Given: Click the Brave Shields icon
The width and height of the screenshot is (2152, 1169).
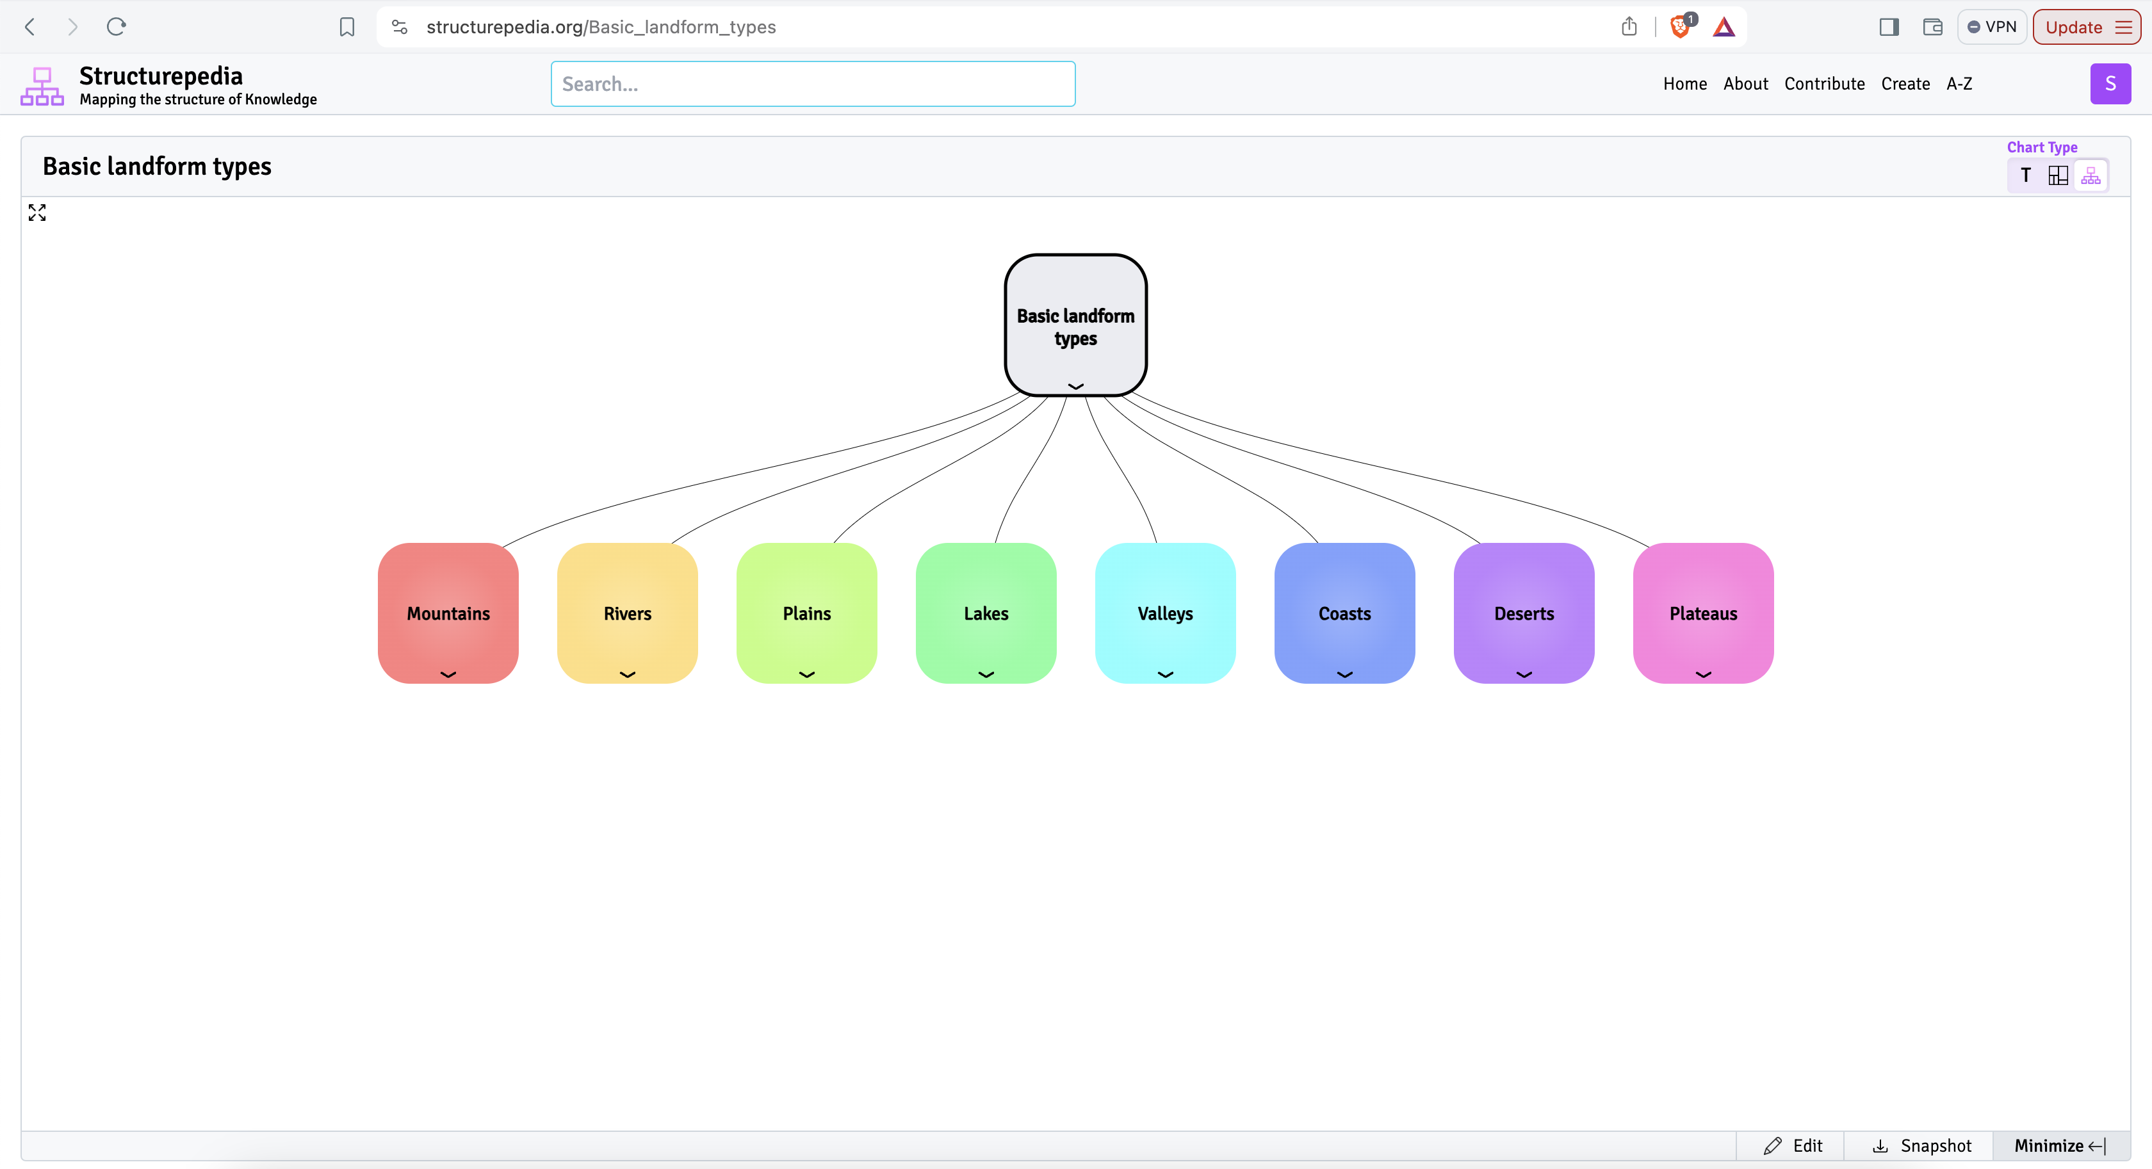Looking at the screenshot, I should coord(1680,27).
